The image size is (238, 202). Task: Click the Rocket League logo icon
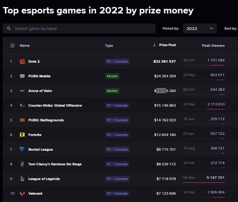[22, 149]
